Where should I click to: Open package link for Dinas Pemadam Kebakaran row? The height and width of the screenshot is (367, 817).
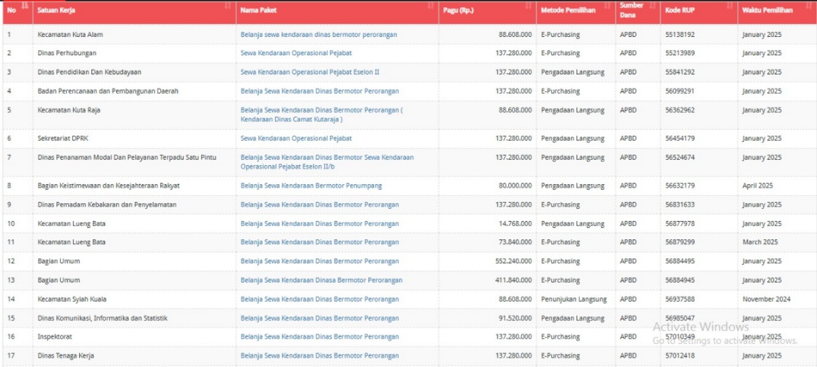click(320, 204)
